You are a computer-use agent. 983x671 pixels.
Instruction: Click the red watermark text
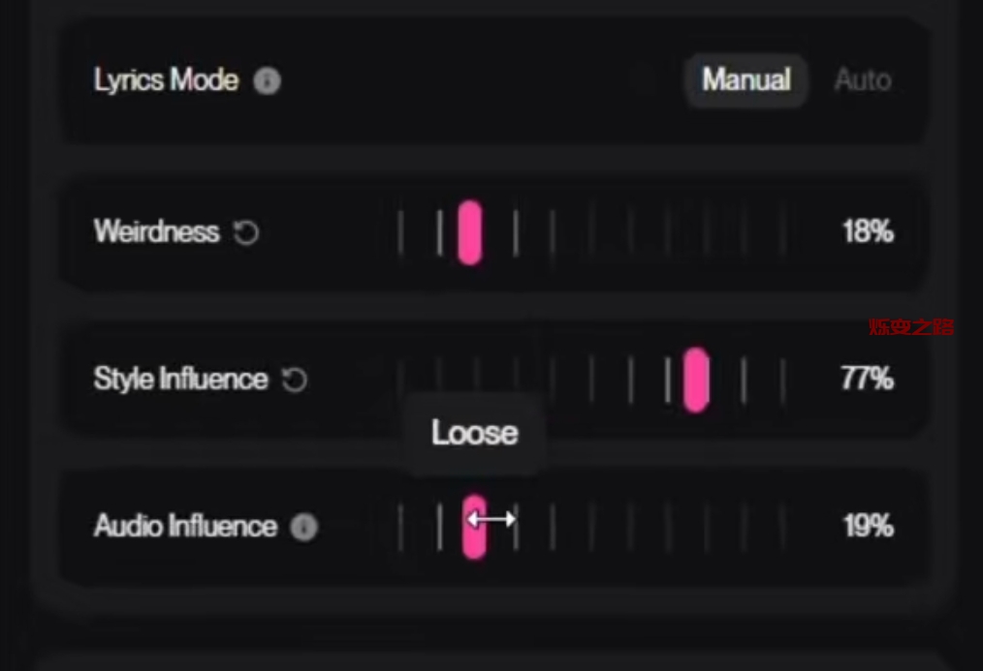click(x=910, y=327)
